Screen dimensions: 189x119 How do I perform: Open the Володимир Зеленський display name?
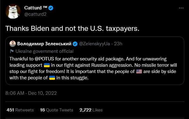tap(44, 44)
